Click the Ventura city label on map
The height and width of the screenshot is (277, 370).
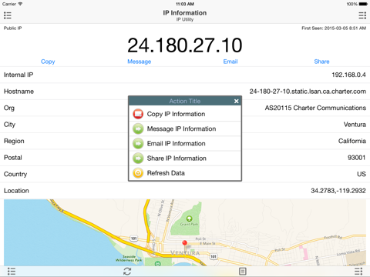pos(185,253)
